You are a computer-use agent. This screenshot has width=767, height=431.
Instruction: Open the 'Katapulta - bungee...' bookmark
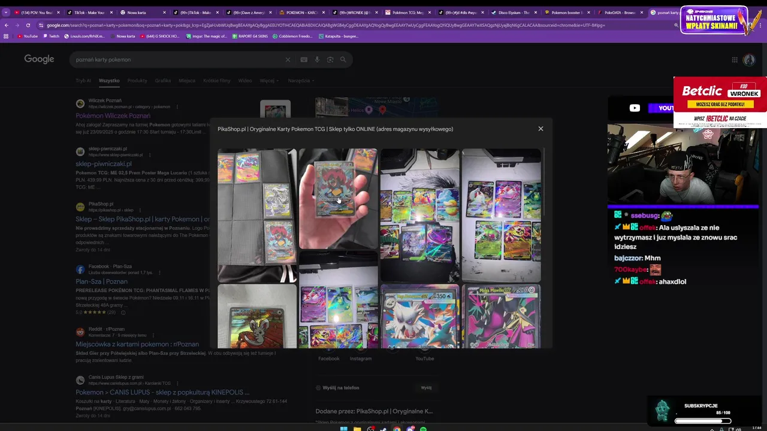(x=338, y=36)
